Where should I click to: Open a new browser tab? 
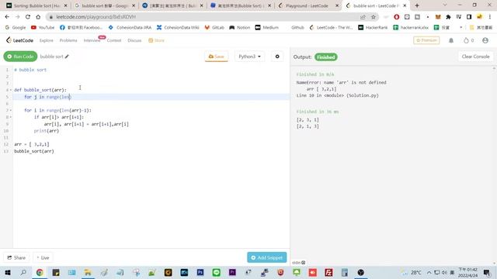pyautogui.click(x=417, y=5)
